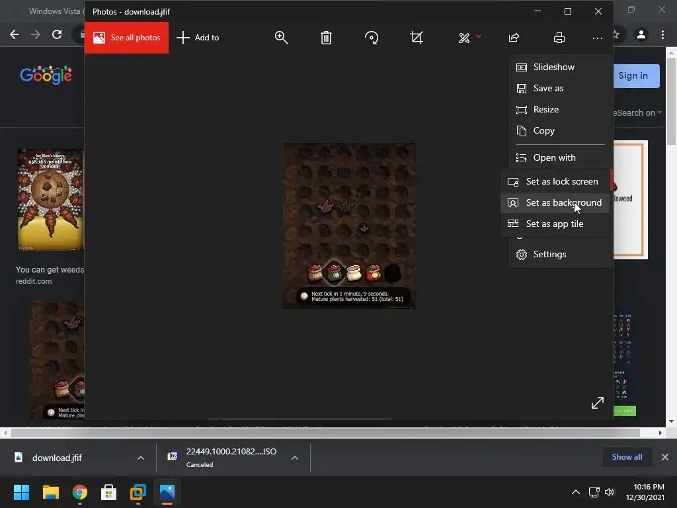The width and height of the screenshot is (677, 508).
Task: Open Chrome from the taskbar
Action: pos(80,492)
